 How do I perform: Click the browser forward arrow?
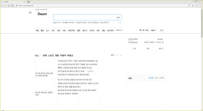tap(6, 5)
